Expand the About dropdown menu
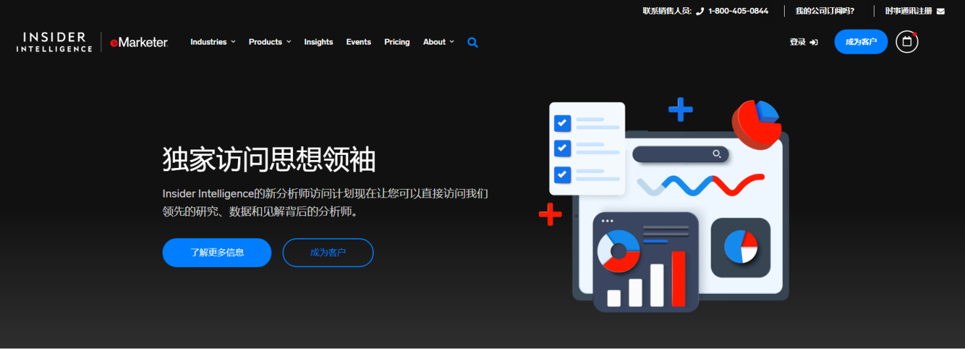The height and width of the screenshot is (349, 965). coord(438,42)
